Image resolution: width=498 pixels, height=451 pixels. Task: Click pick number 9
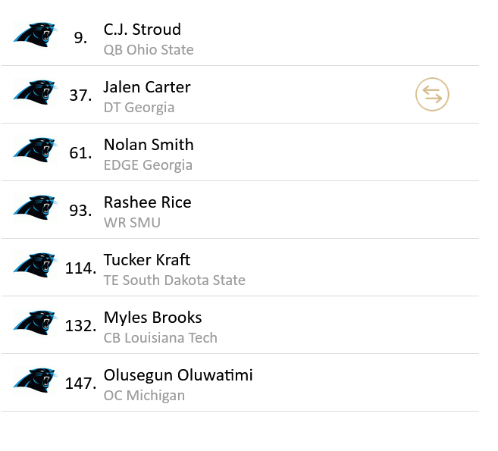[x=80, y=38]
